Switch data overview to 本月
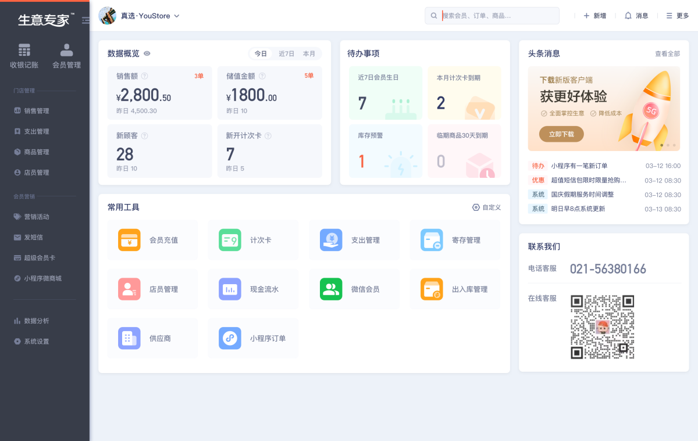The height and width of the screenshot is (441, 698). (x=309, y=53)
